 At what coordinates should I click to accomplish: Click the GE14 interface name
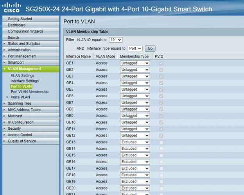[71, 148]
